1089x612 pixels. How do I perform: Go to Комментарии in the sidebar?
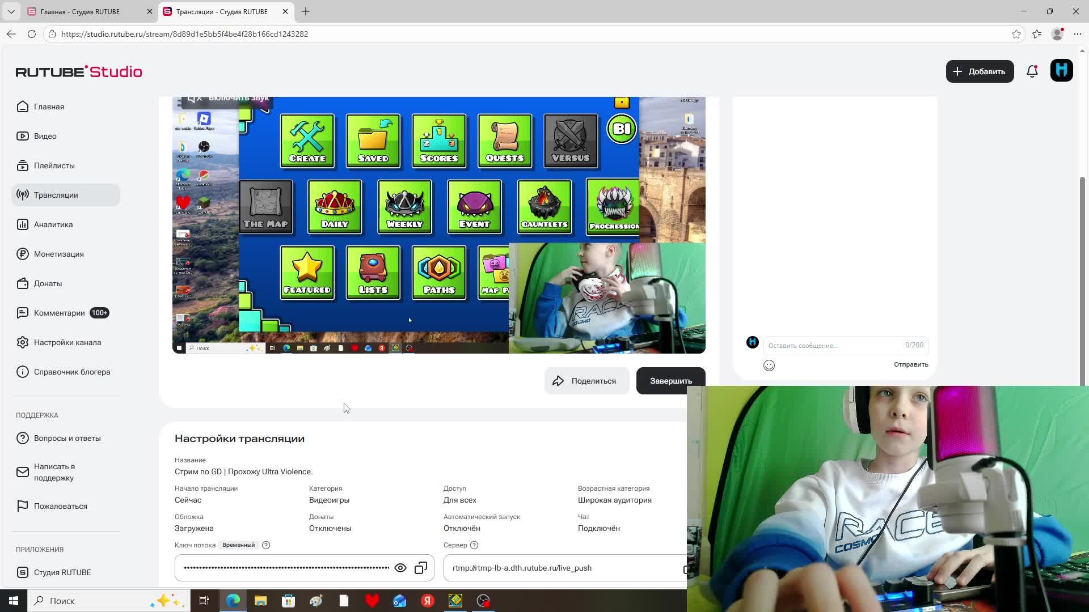(59, 313)
